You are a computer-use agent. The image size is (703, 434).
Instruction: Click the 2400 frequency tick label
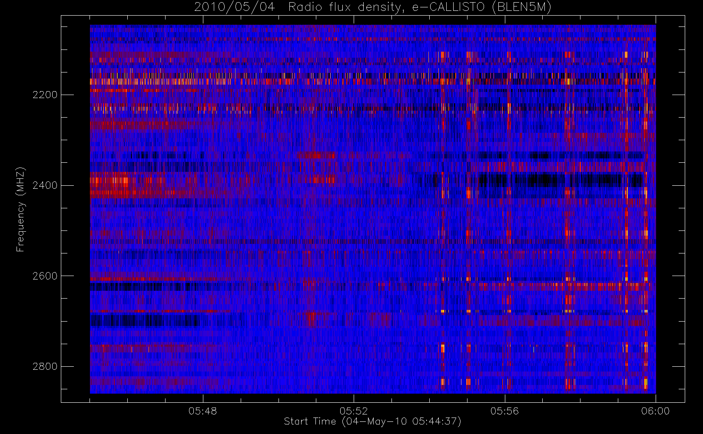click(x=45, y=185)
